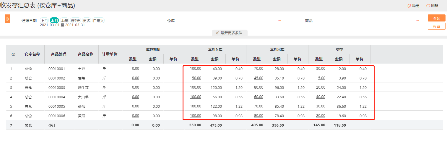Click the orange 查询 button

[x=437, y=18]
